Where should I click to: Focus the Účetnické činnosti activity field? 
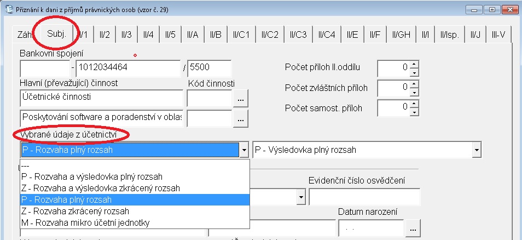pos(101,98)
